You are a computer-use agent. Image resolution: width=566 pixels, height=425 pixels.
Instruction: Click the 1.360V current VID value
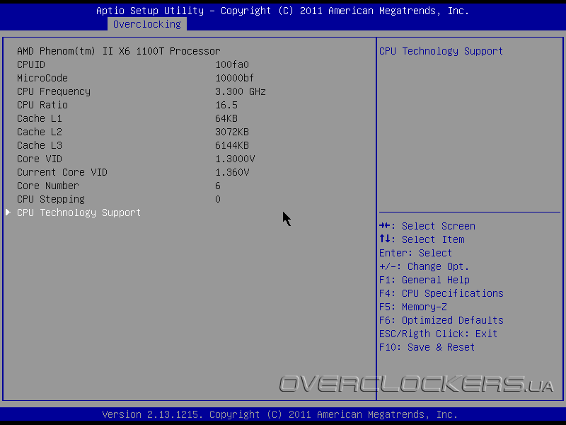click(x=232, y=172)
